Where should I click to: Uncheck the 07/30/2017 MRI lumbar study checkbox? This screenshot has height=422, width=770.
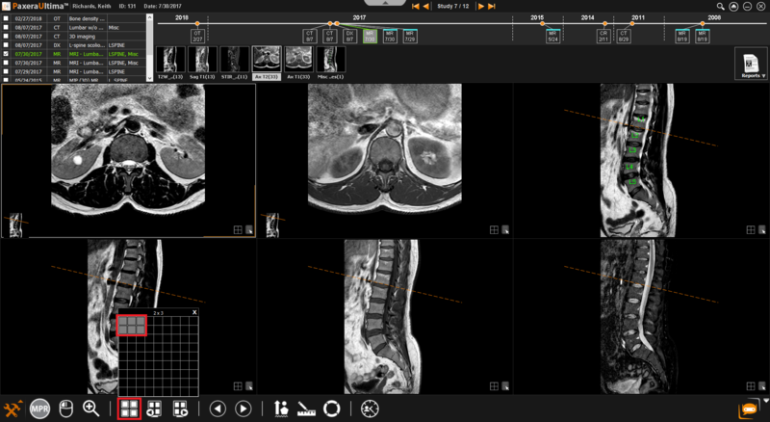click(x=7, y=55)
